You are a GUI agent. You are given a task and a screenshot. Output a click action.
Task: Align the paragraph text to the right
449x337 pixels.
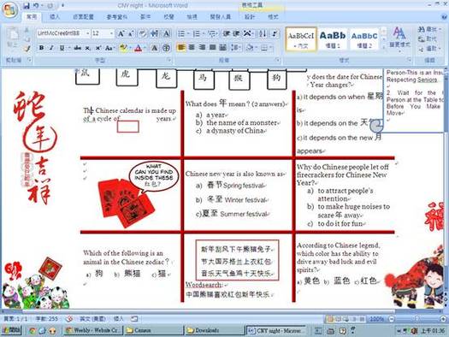click(x=202, y=47)
